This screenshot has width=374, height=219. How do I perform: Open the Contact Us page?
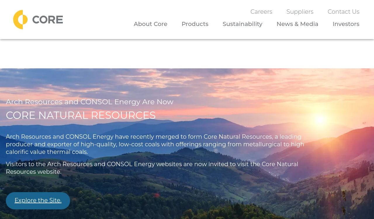343,12
